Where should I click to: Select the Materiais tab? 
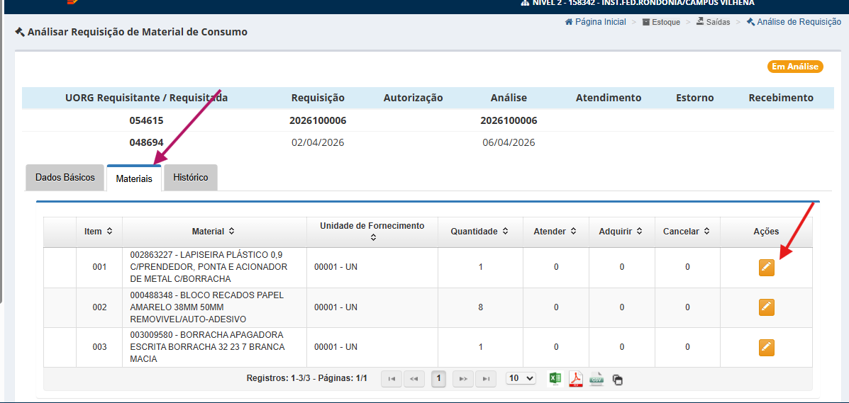[134, 179]
